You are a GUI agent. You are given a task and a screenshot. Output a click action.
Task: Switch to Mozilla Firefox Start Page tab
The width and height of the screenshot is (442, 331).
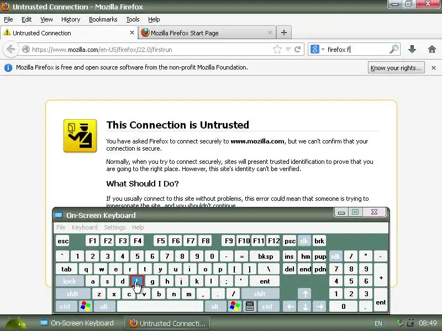click(x=207, y=33)
